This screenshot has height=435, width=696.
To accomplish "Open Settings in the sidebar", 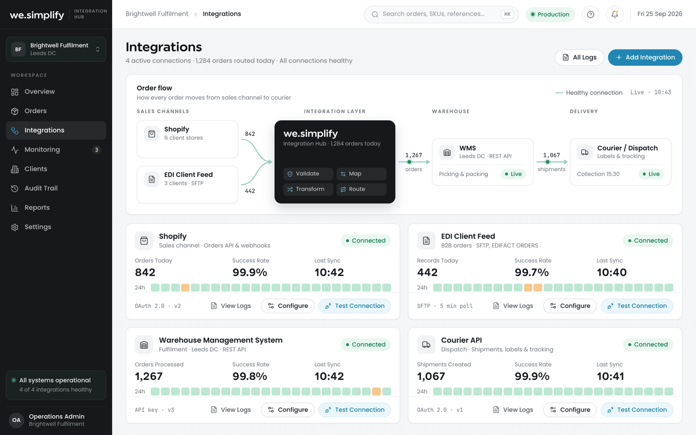I will pyautogui.click(x=56, y=227).
